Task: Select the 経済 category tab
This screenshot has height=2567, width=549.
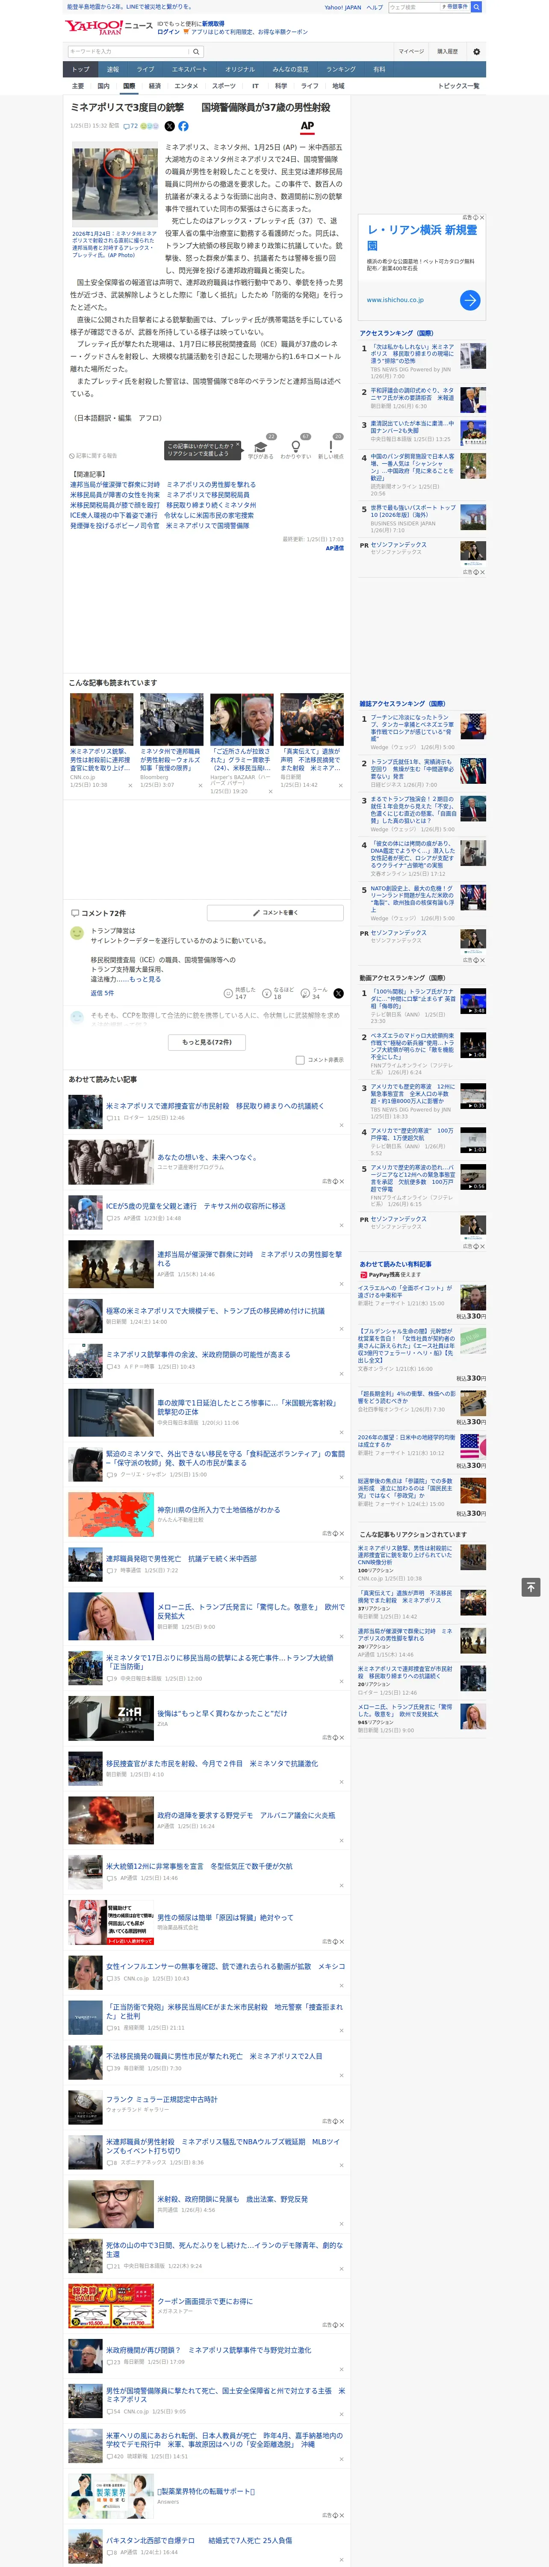Action: click(154, 86)
